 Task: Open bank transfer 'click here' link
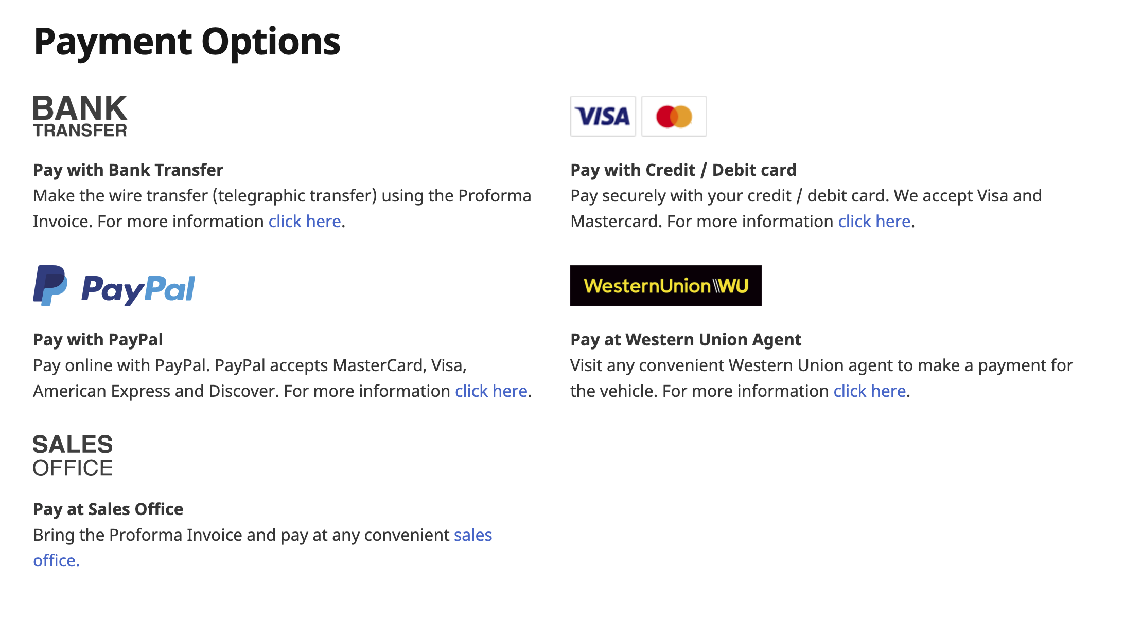click(305, 222)
